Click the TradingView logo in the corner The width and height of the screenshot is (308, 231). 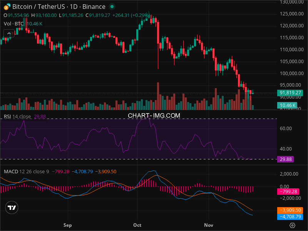point(12,208)
